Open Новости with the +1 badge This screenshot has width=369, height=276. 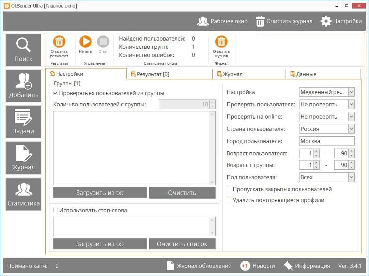click(258, 266)
